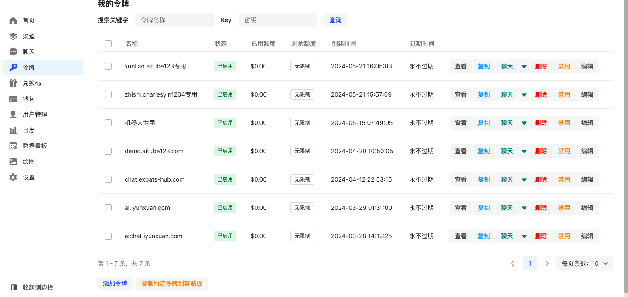Open the 每页条数 page size dropdown
Viewport: 628px width, 297px height.
click(x=584, y=263)
